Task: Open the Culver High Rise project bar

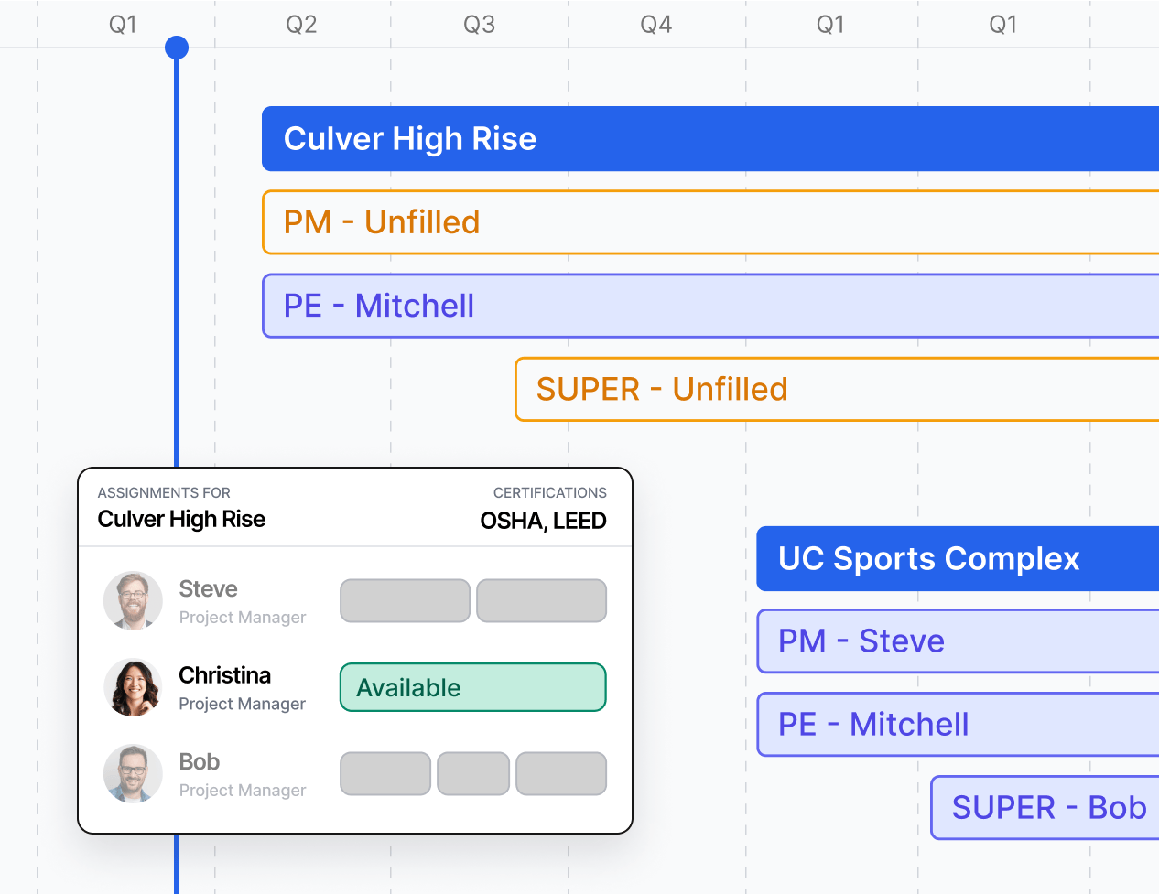Action: (709, 139)
